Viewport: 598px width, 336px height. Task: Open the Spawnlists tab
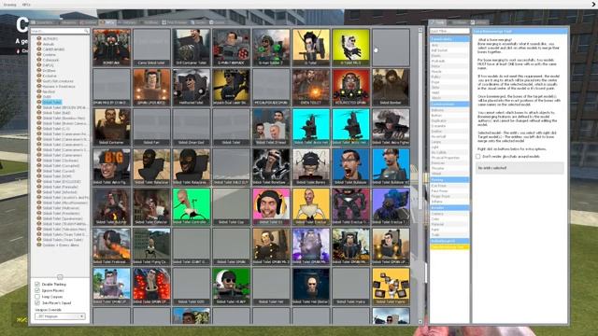click(44, 22)
